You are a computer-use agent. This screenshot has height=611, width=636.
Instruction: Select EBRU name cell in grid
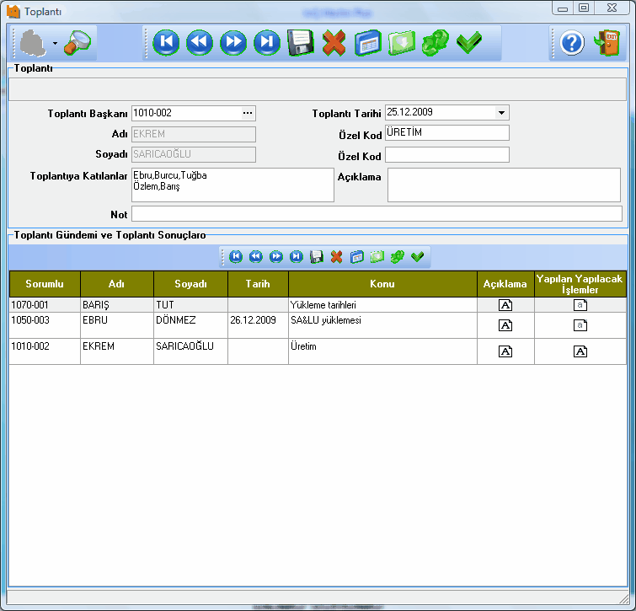pyautogui.click(x=117, y=325)
